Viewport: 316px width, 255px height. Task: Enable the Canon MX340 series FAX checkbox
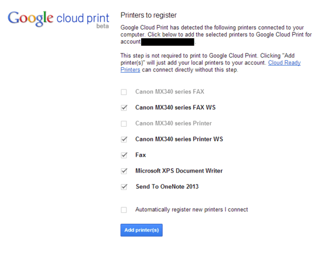124,92
